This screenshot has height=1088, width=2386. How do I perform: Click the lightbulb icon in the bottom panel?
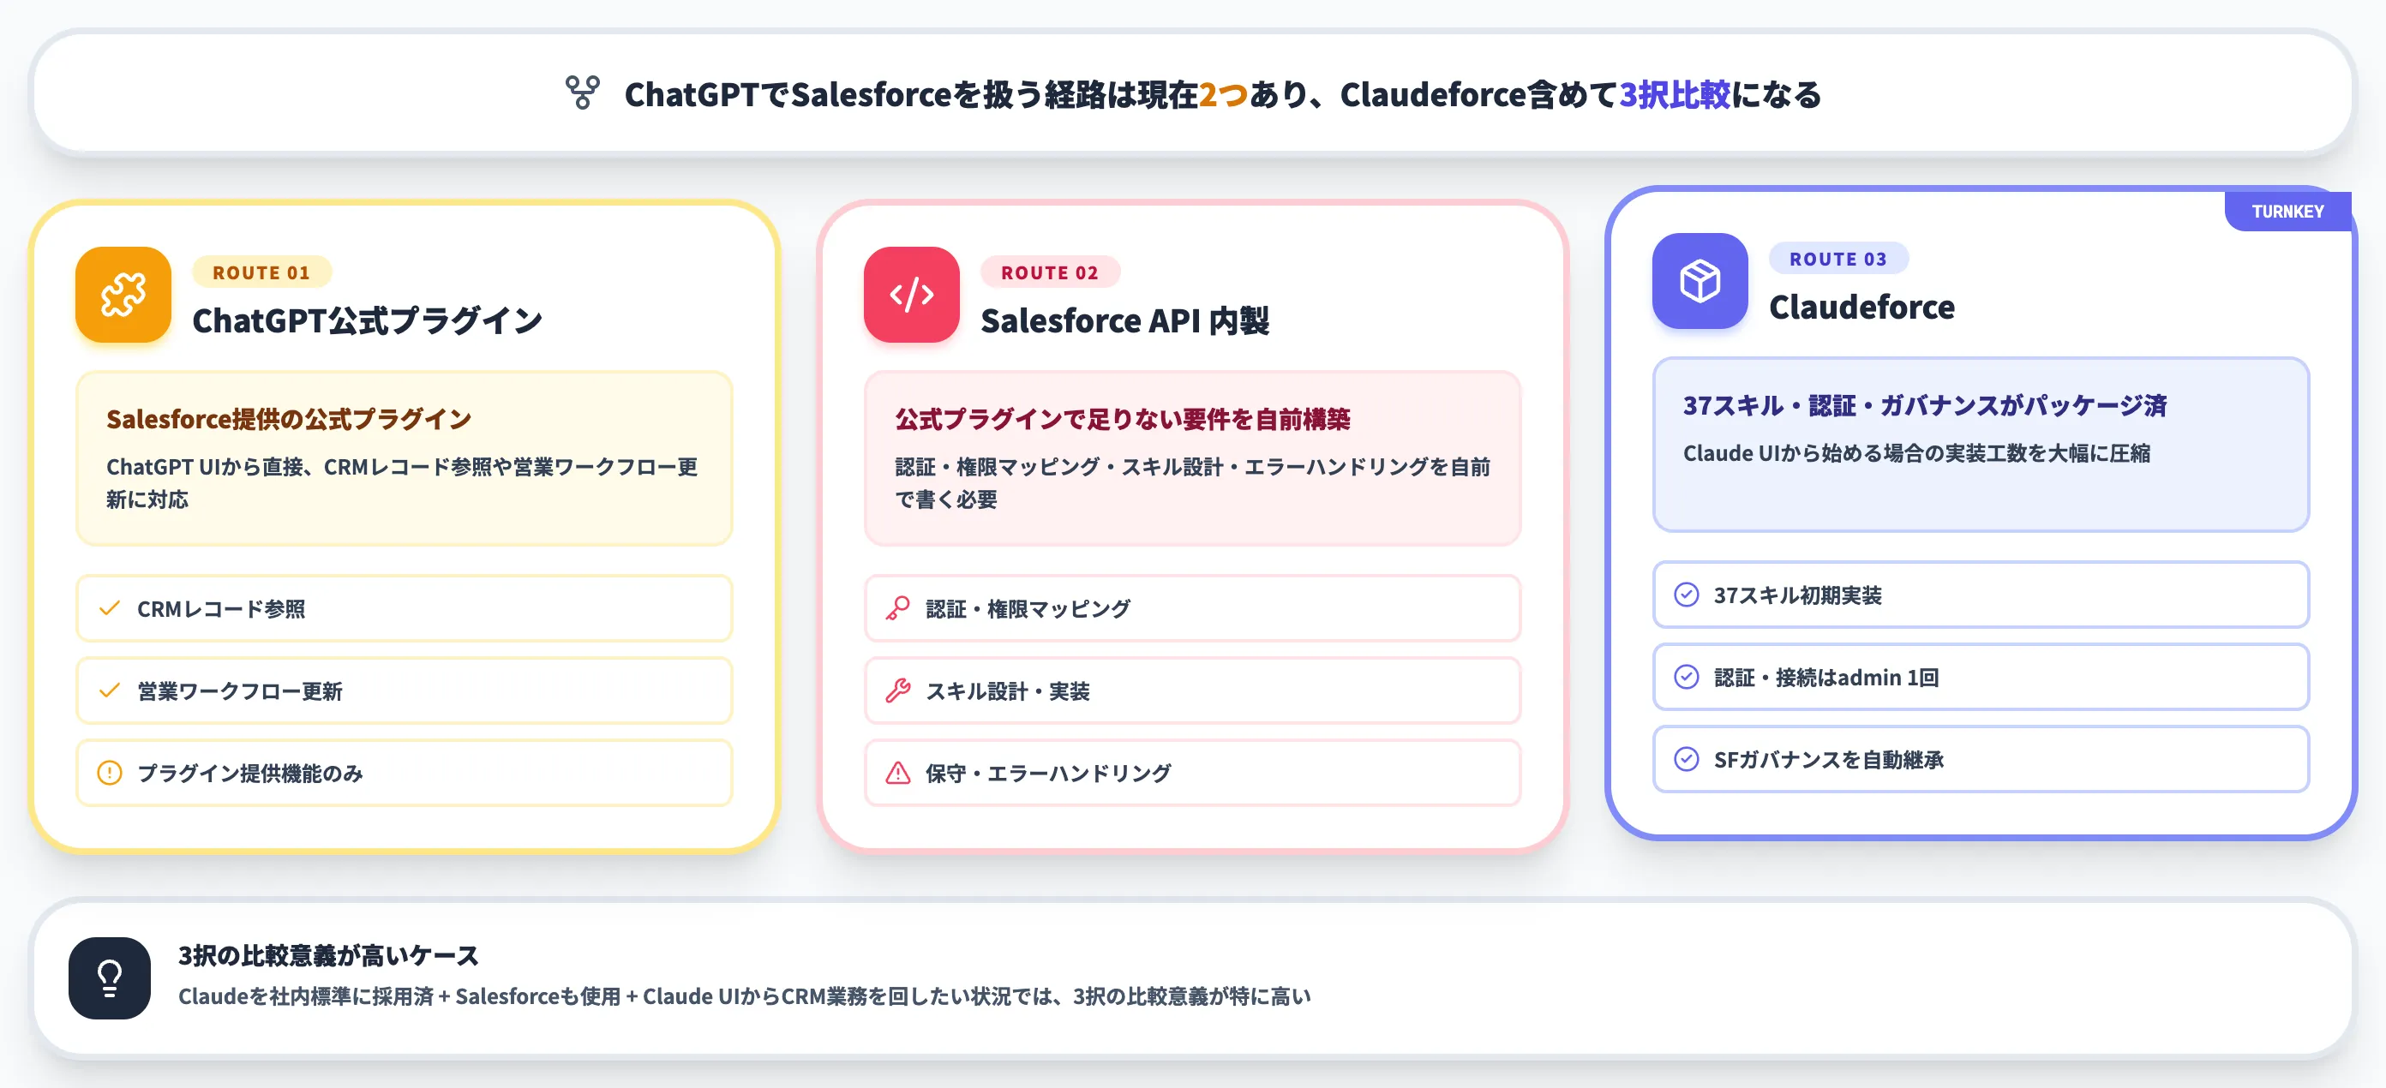[x=110, y=977]
